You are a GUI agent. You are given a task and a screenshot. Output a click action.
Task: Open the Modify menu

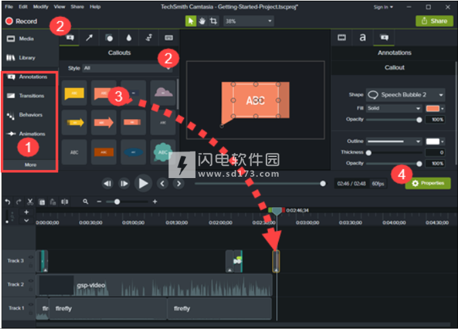[41, 6]
